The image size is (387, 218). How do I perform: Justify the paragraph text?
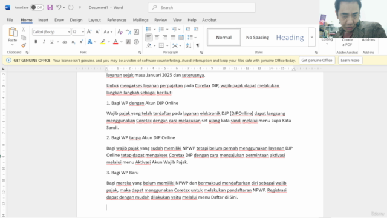(x=173, y=38)
